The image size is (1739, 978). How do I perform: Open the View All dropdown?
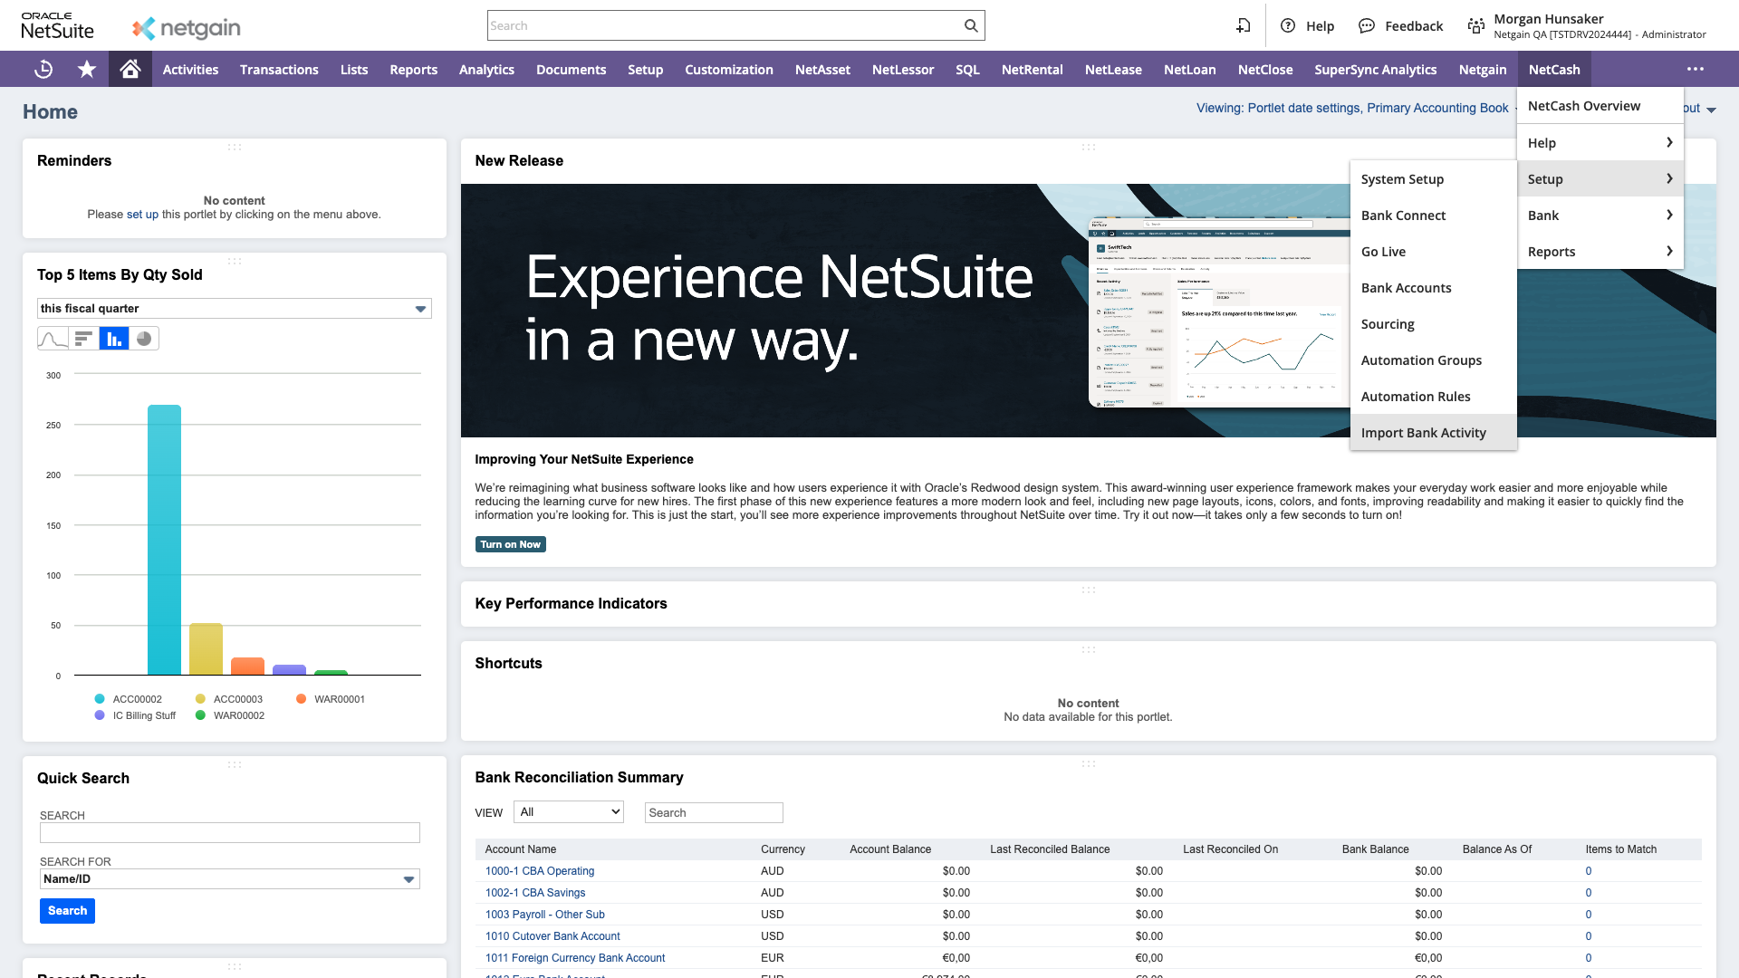point(570,812)
